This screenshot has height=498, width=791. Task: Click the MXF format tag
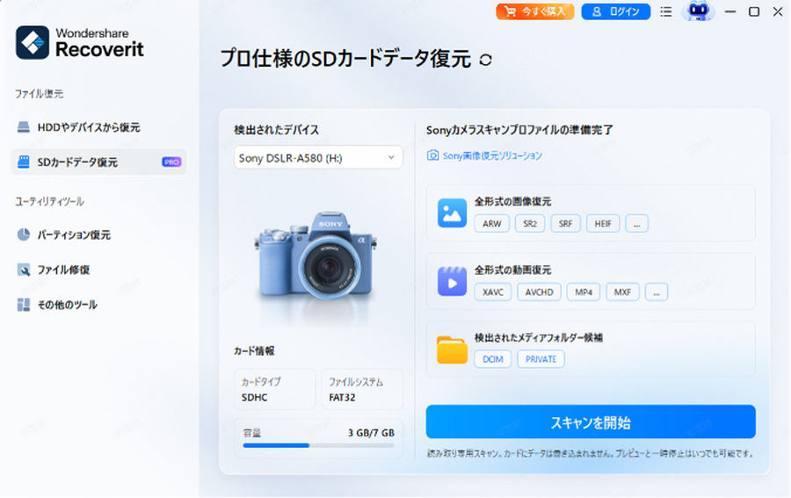click(x=622, y=292)
